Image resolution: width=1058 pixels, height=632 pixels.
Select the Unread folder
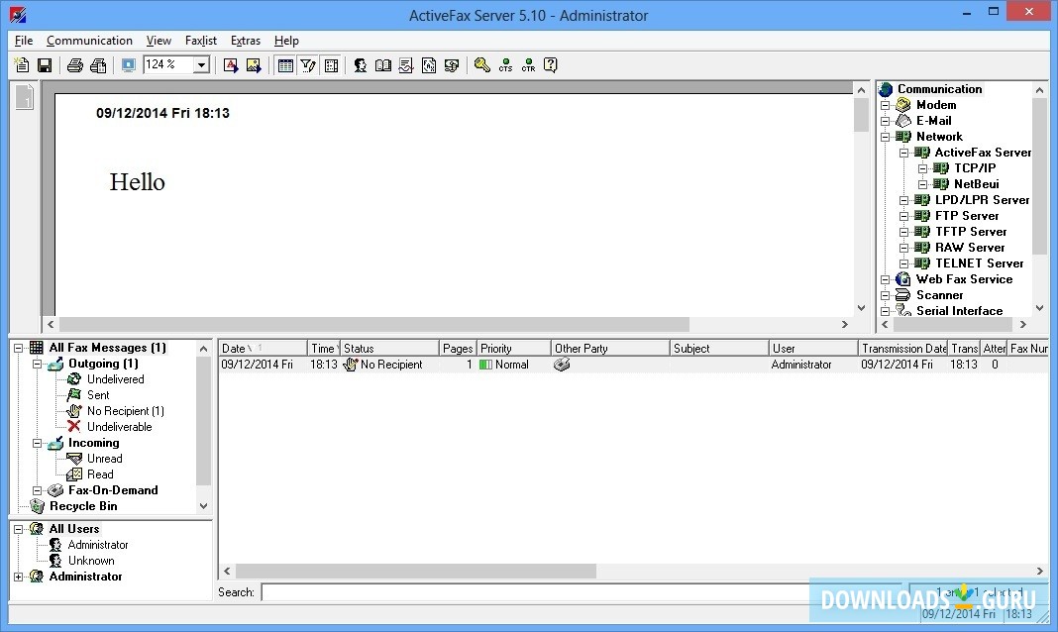click(x=105, y=459)
